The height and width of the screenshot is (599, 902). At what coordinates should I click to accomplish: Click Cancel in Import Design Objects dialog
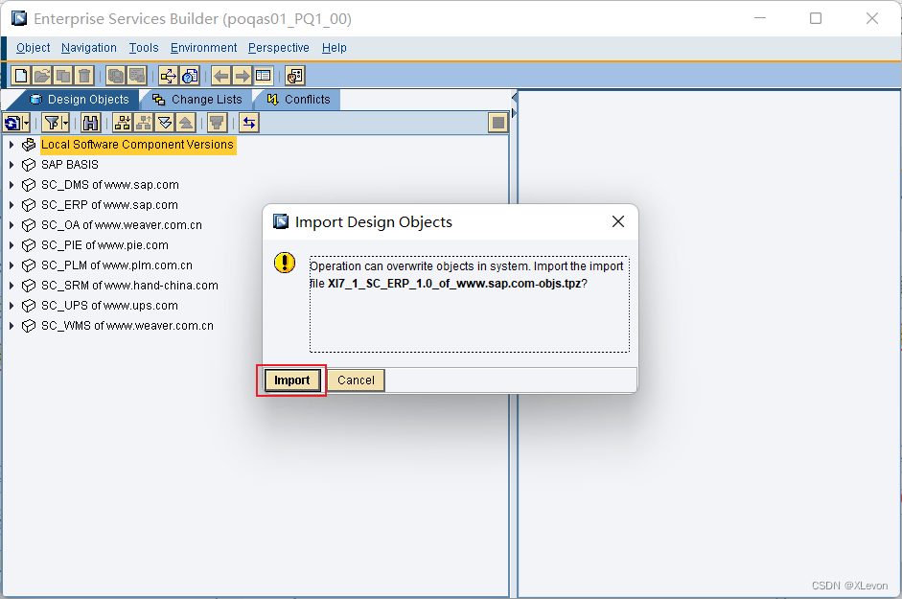pyautogui.click(x=356, y=380)
